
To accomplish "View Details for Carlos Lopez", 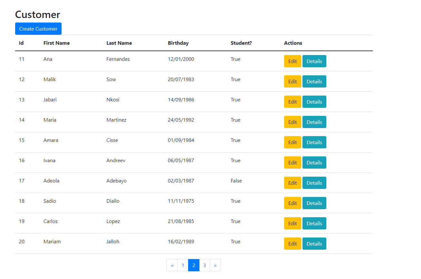I will click(314, 223).
